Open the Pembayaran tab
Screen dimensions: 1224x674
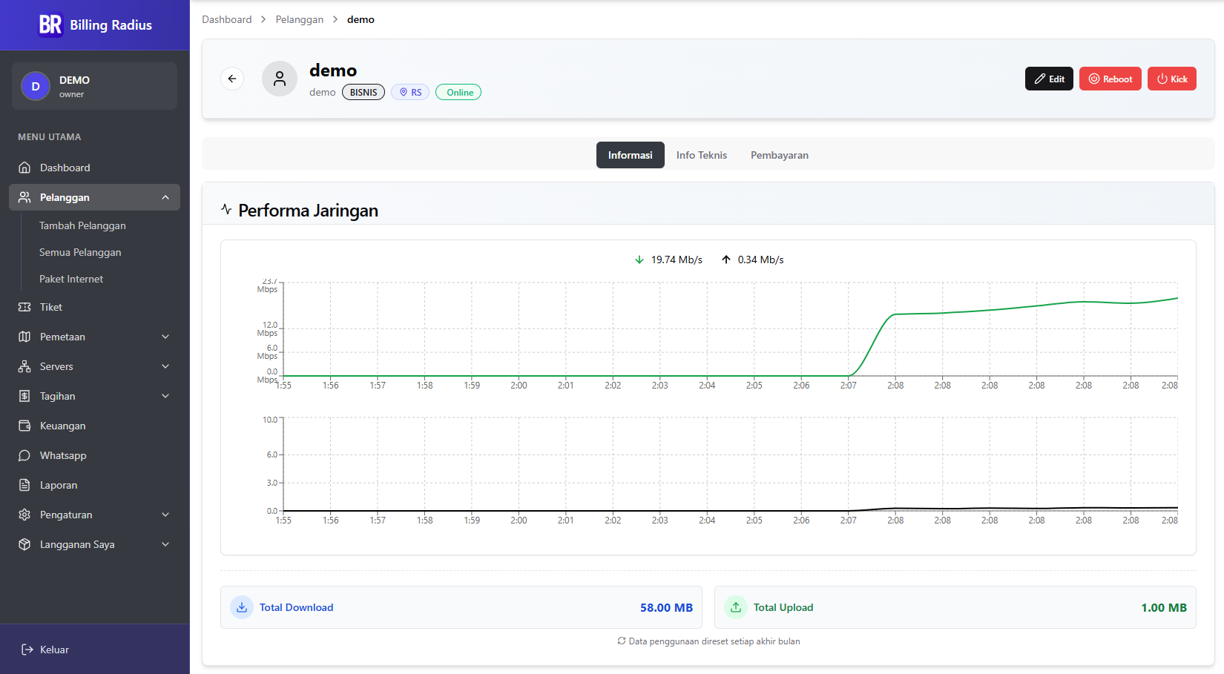(x=780, y=155)
